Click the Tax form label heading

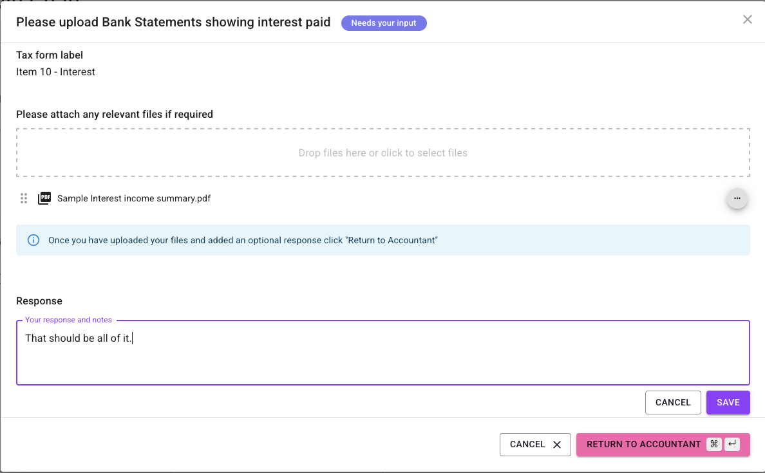[50, 55]
